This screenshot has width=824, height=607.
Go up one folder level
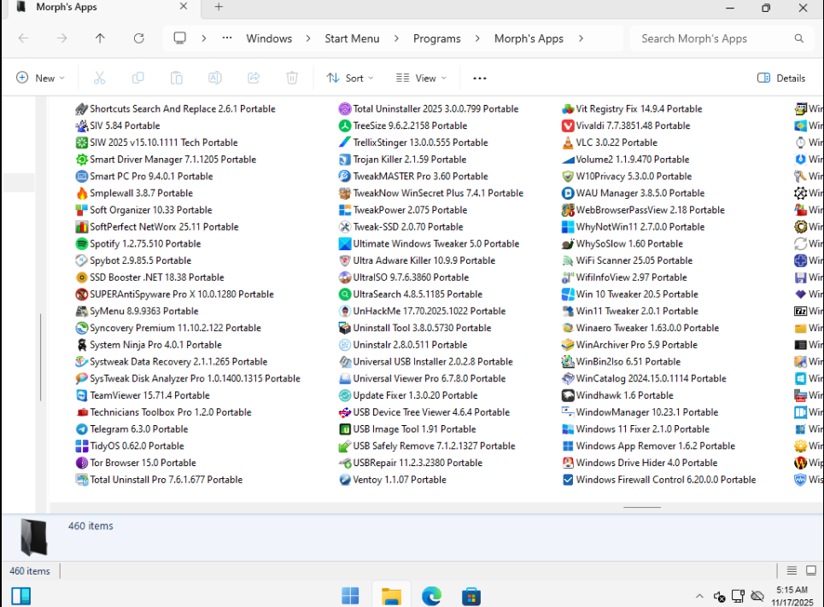(x=100, y=38)
